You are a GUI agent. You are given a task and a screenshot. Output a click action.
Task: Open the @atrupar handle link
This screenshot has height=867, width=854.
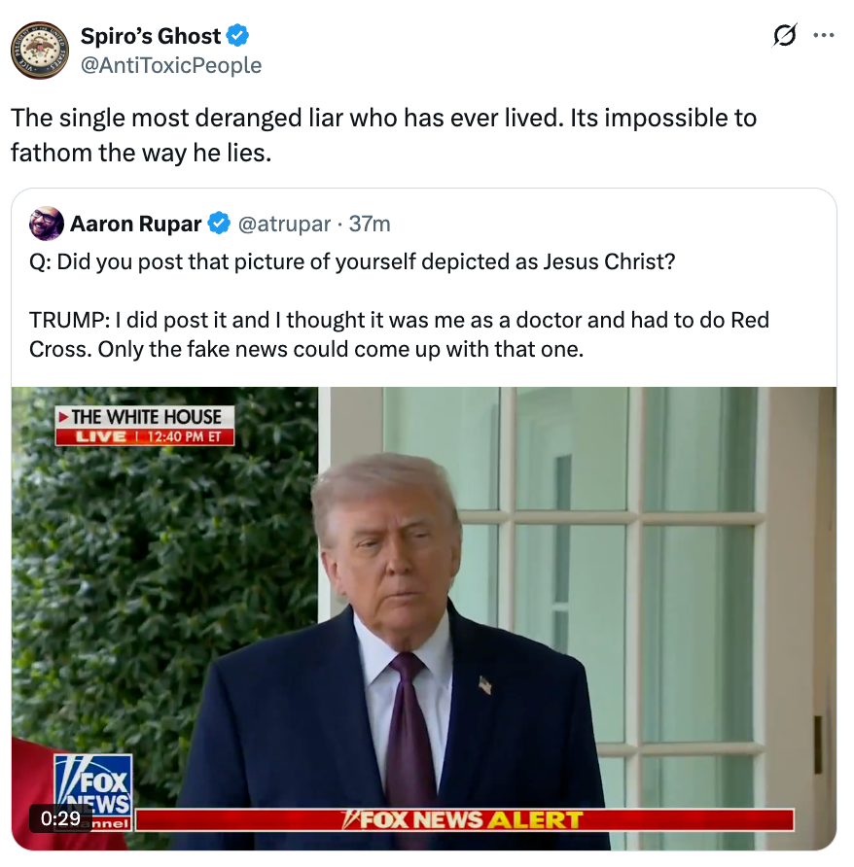(x=284, y=224)
